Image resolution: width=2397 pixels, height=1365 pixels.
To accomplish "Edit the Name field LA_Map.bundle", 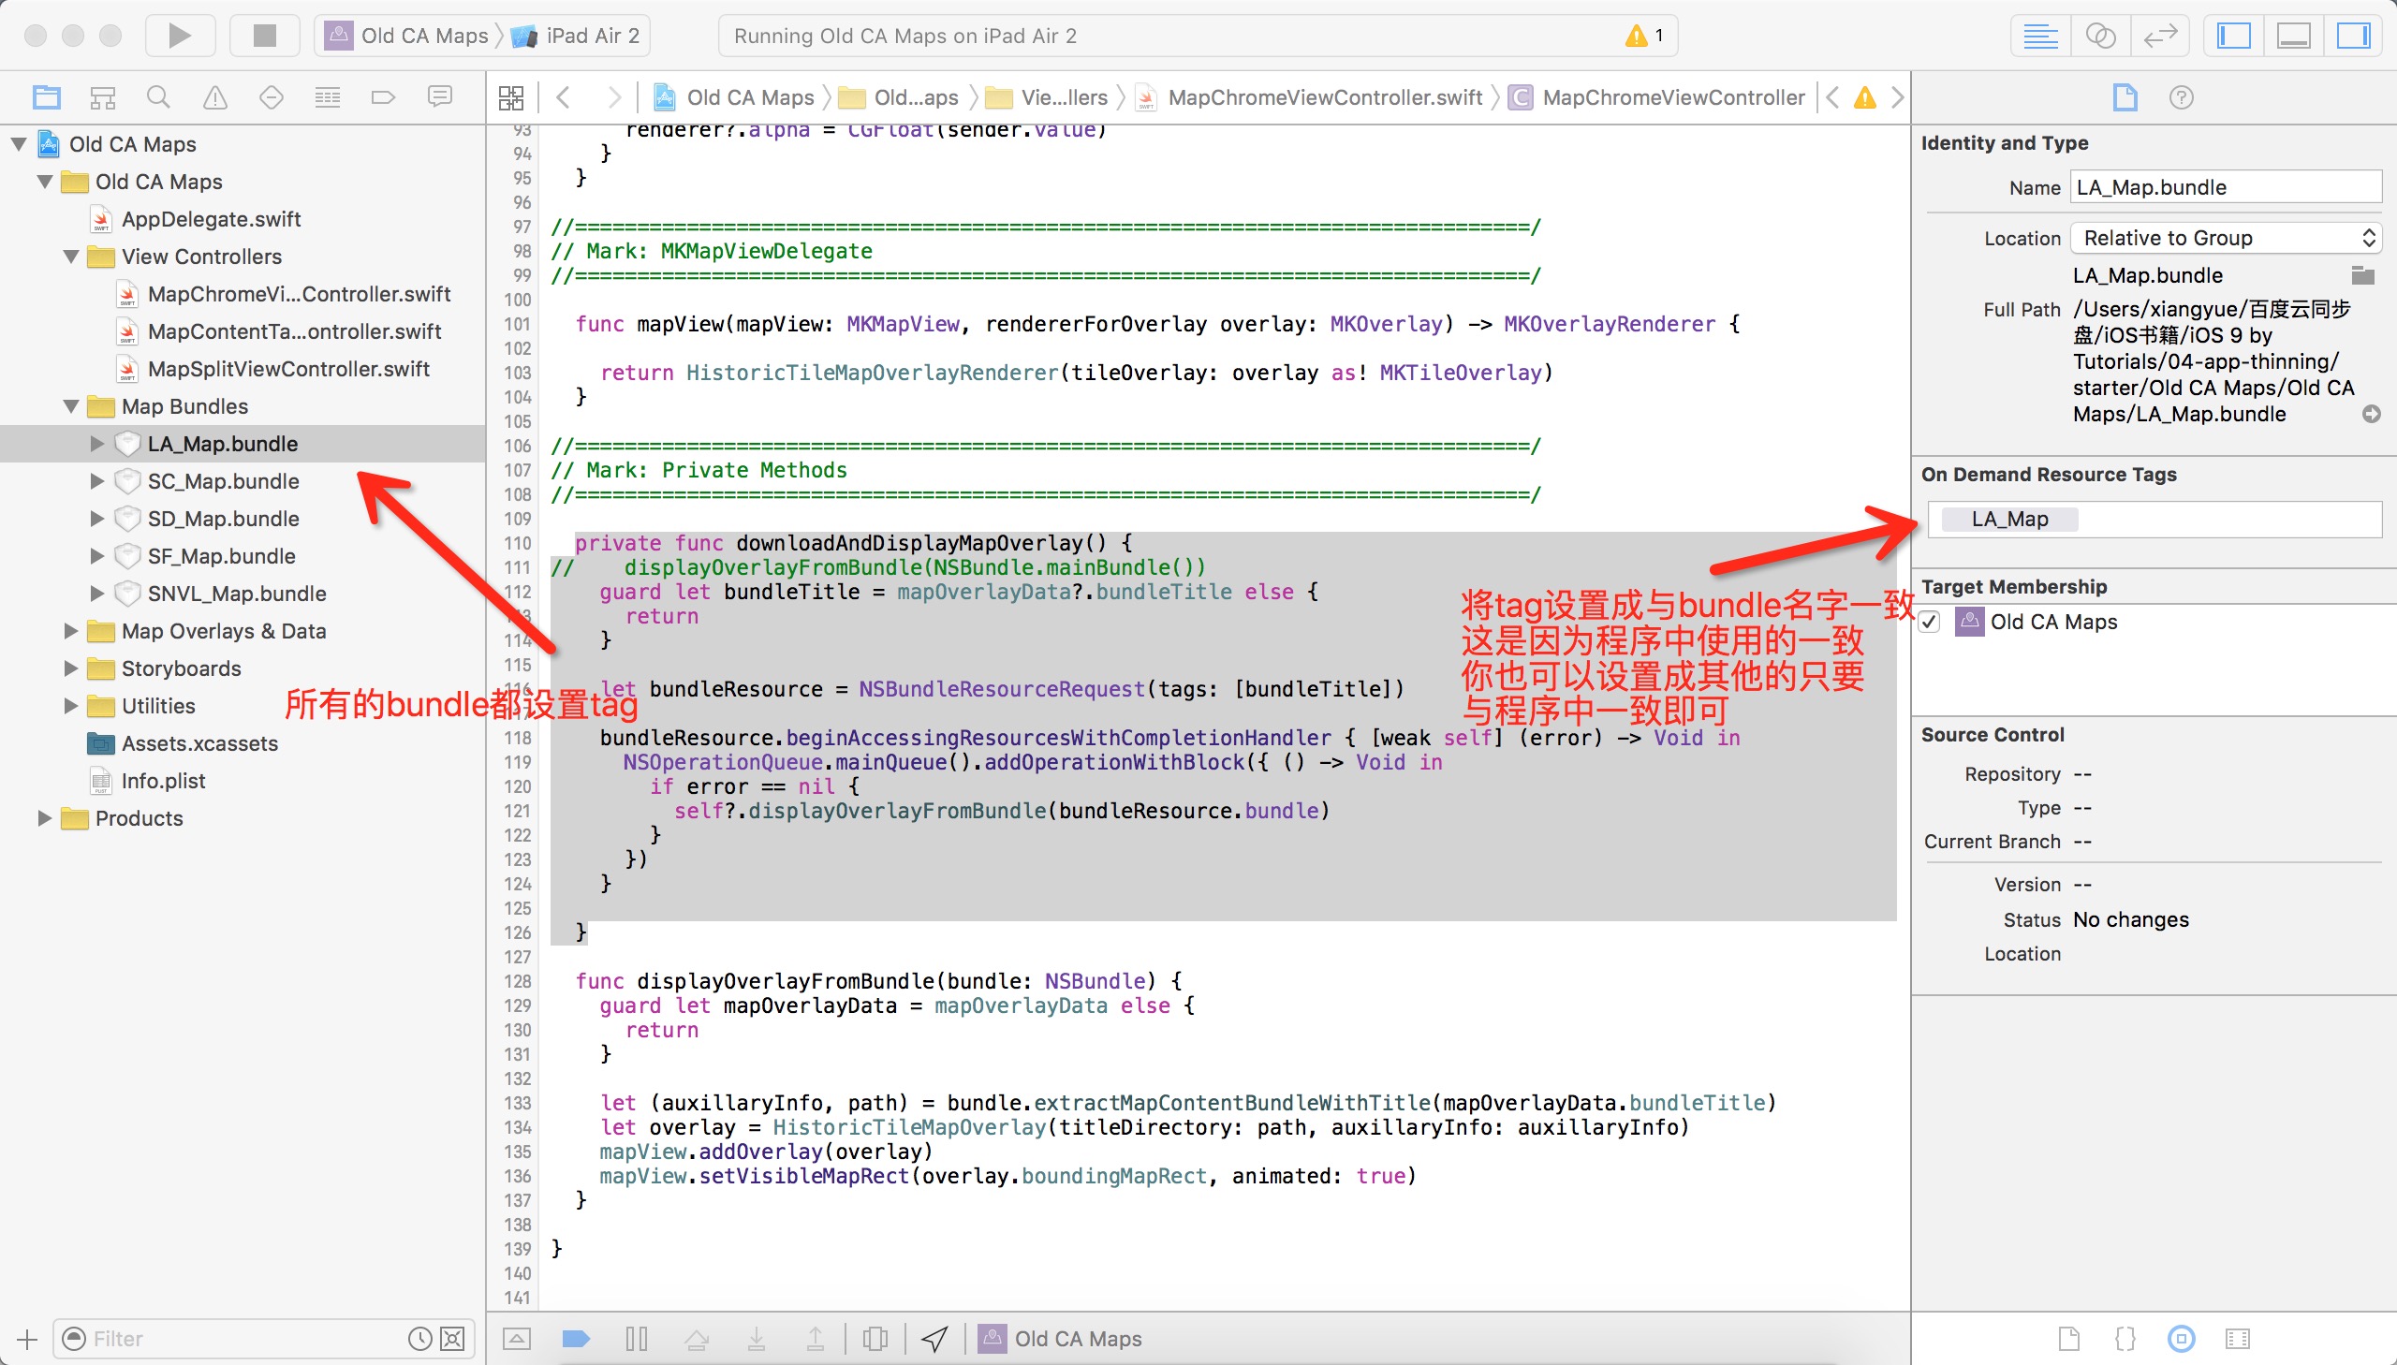I will pos(2226,187).
